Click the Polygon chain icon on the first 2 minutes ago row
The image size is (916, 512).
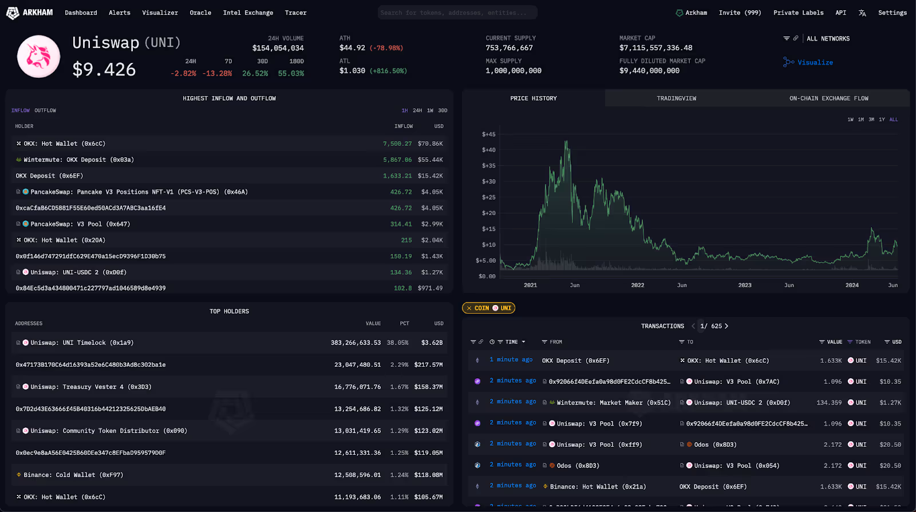coord(477,381)
